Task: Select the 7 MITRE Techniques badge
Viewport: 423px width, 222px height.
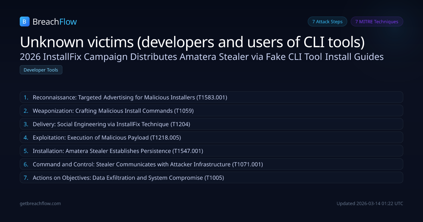Action: coord(376,21)
